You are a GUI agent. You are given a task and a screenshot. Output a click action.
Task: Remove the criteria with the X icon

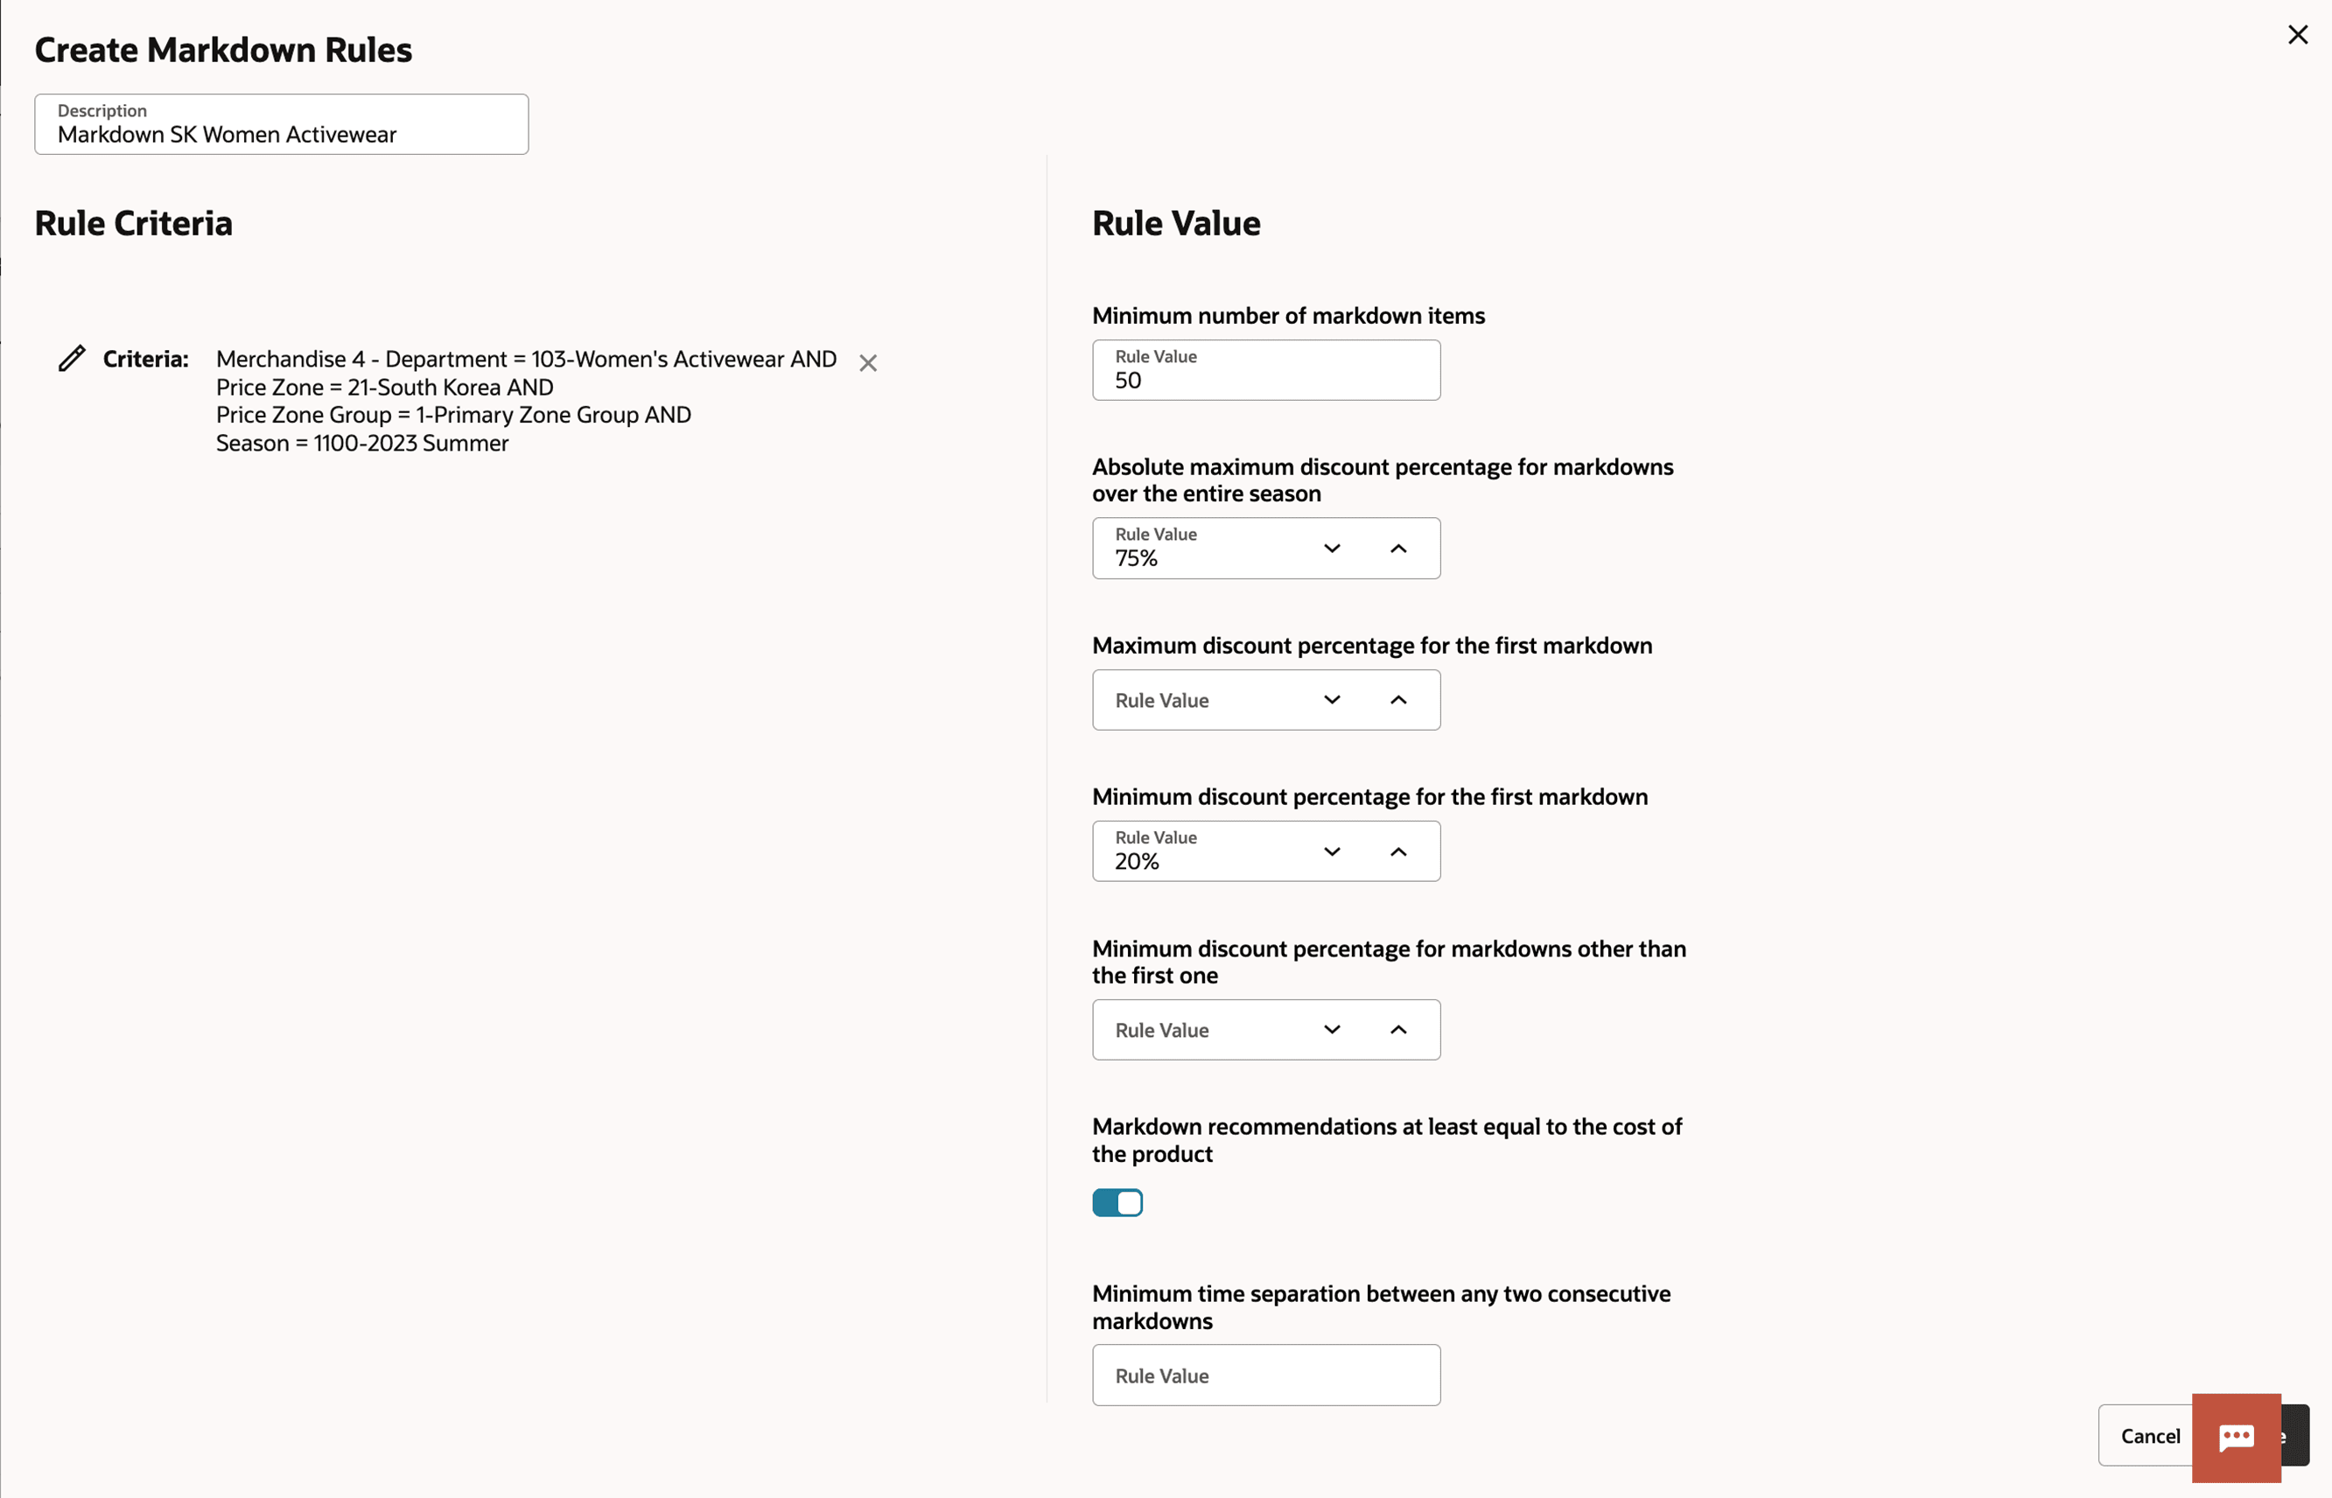pos(868,363)
